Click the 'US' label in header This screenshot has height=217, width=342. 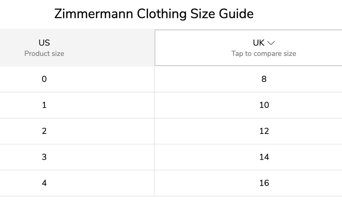click(44, 43)
